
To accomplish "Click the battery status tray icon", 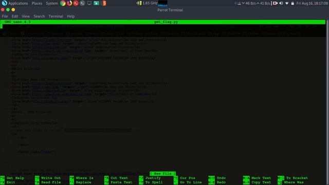I will (293, 4).
